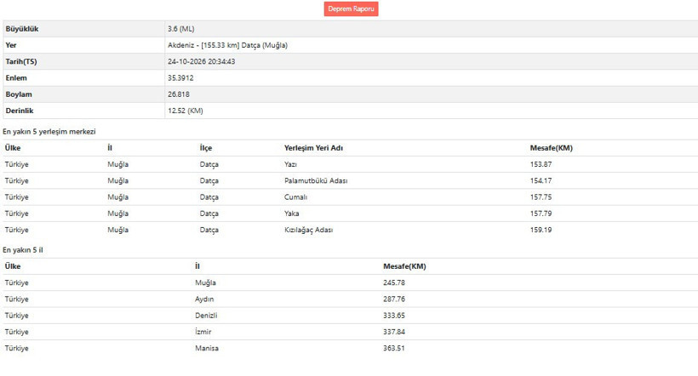This screenshot has width=698, height=376.
Task: Click Mesafe(KM) header in provinces table
Action: pos(404,266)
